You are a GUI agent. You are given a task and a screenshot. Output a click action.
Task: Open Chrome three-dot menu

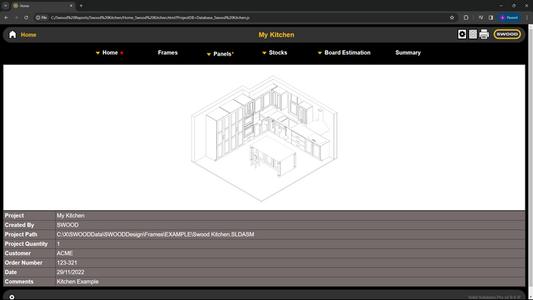pos(527,18)
